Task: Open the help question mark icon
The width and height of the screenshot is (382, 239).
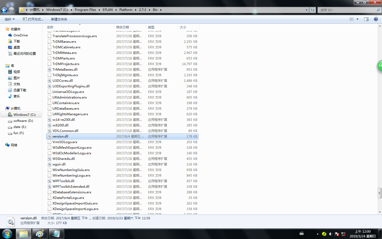Action: pos(376,19)
